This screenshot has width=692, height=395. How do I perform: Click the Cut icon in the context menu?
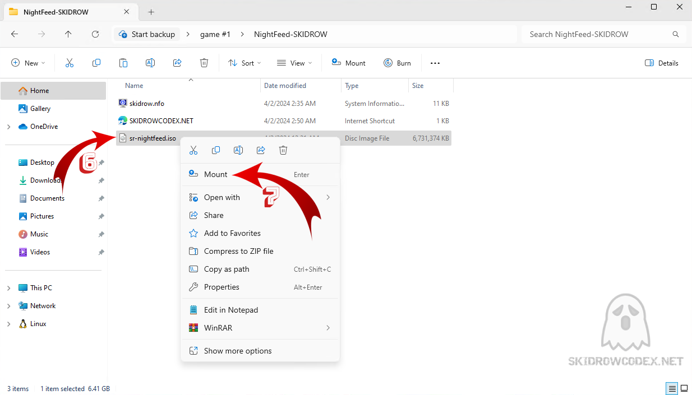[193, 150]
